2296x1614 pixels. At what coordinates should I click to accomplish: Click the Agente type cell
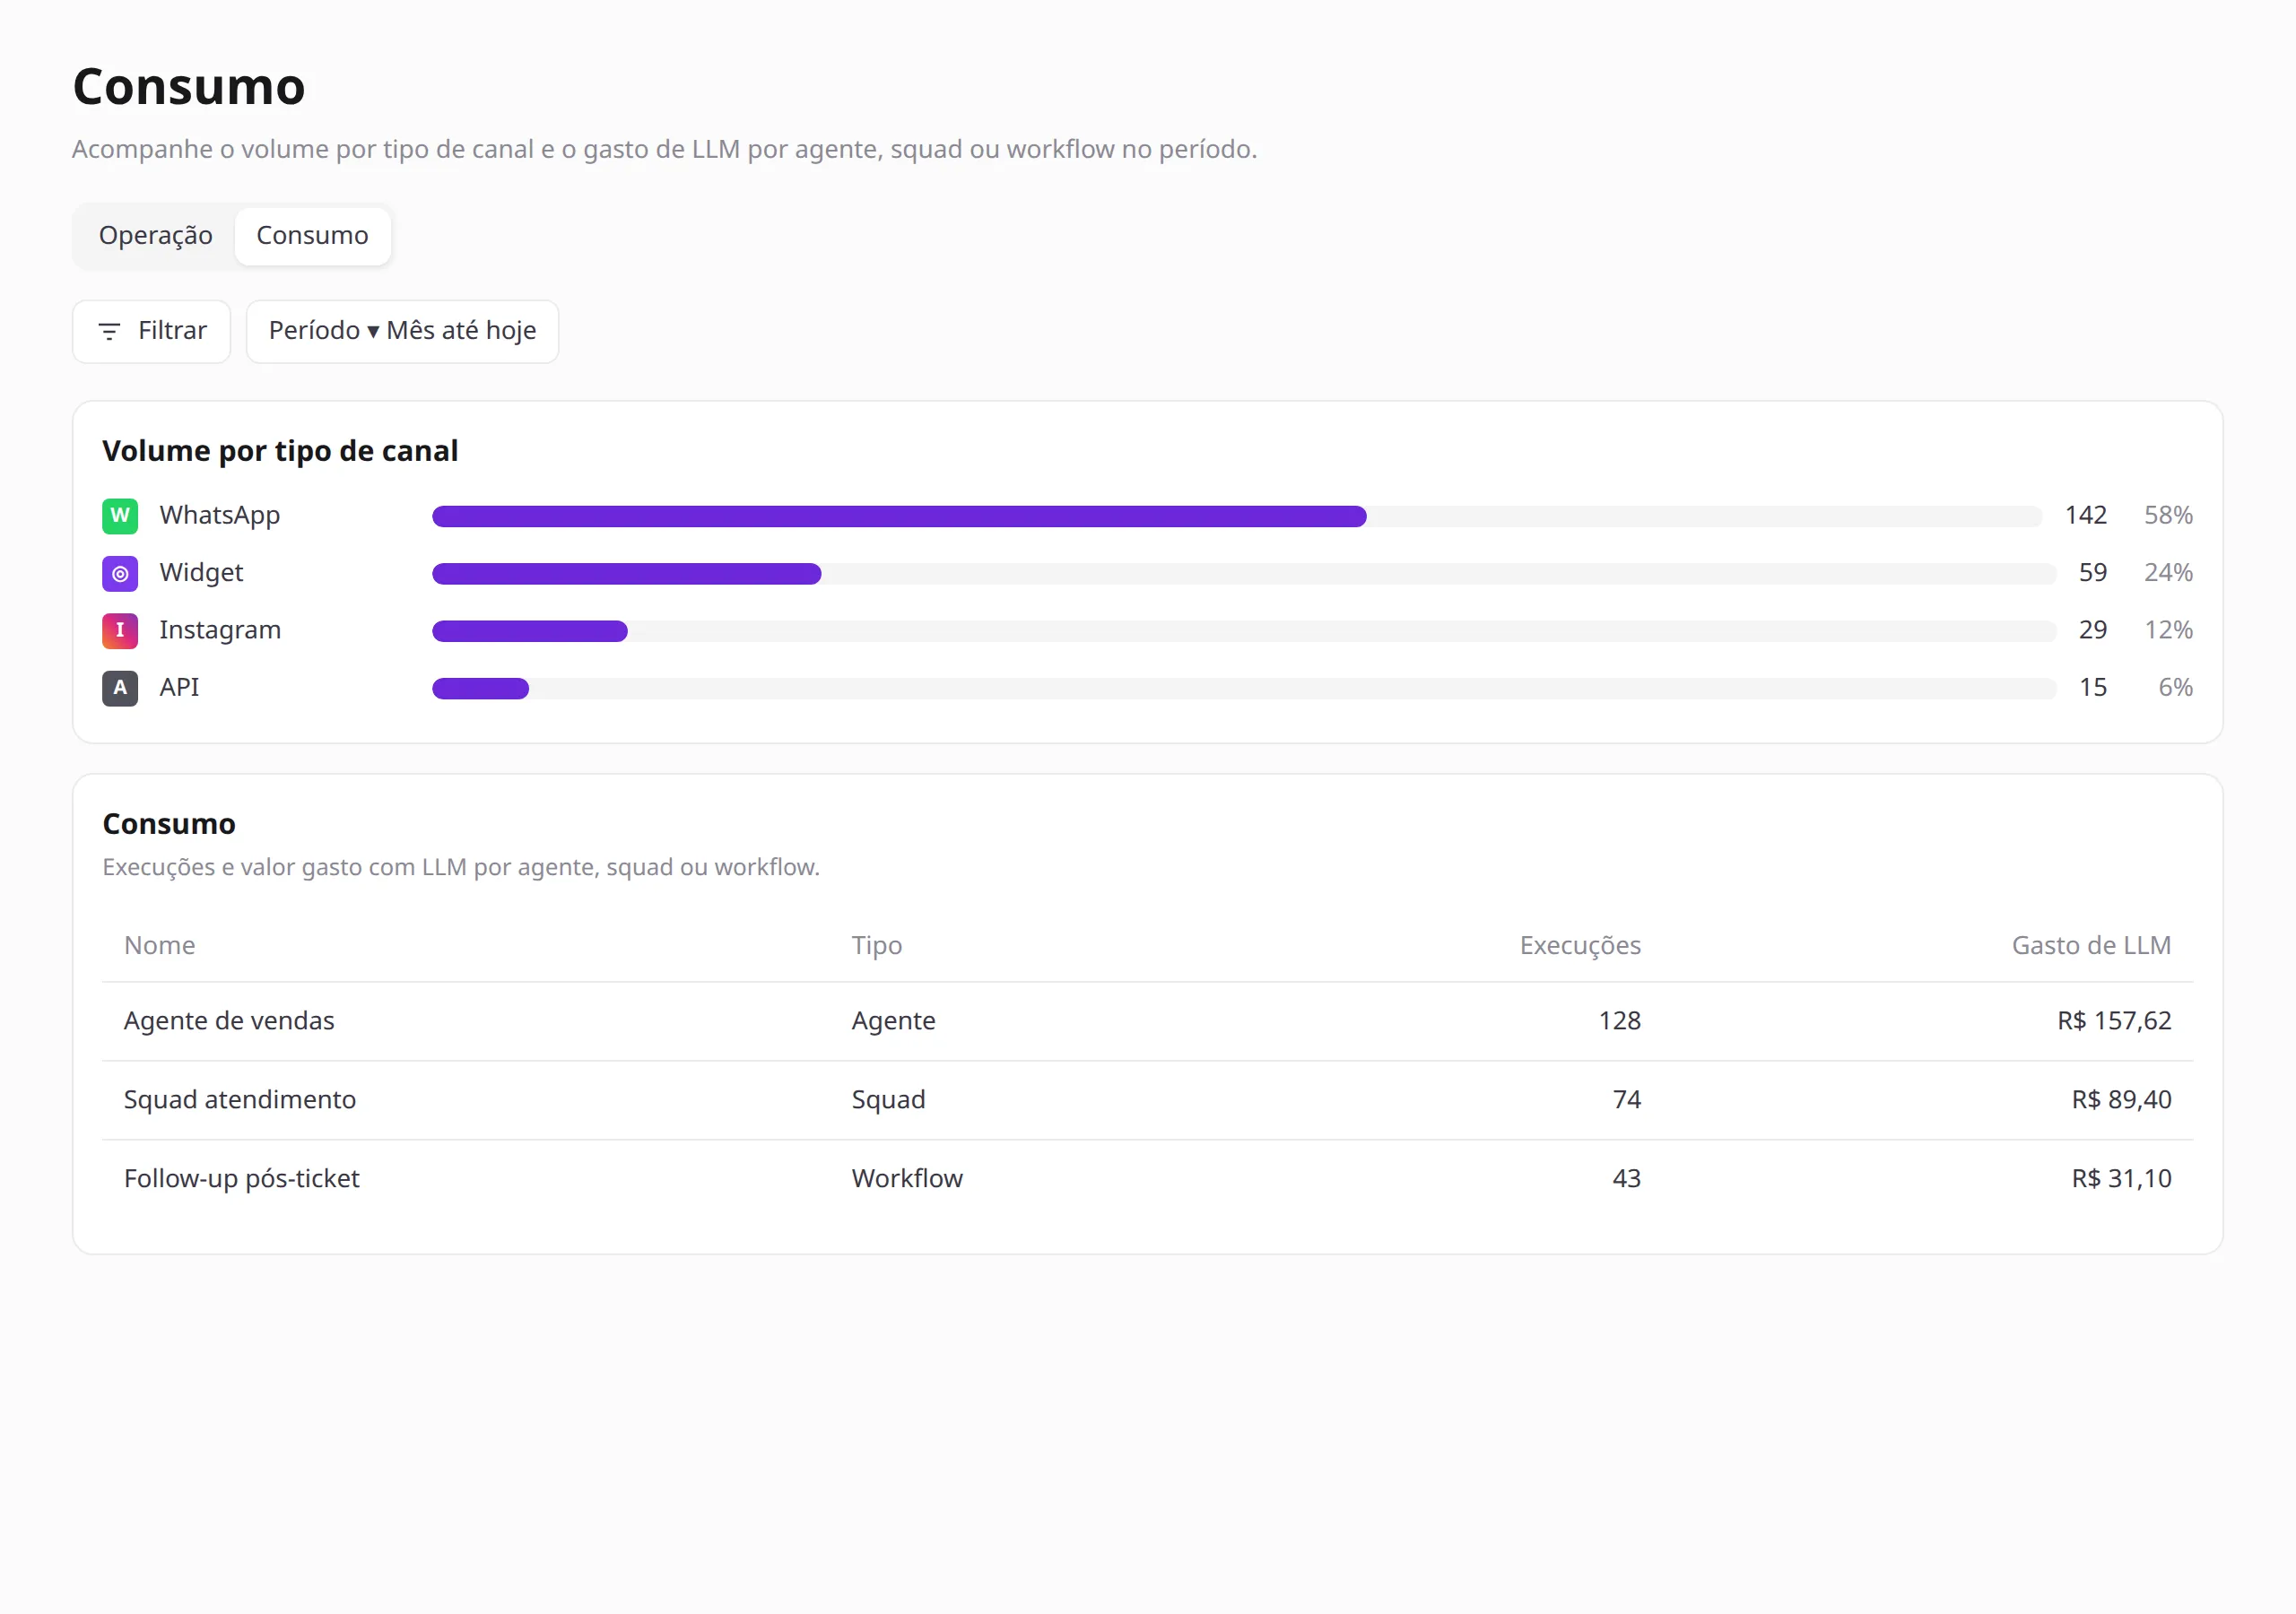pyautogui.click(x=893, y=1020)
